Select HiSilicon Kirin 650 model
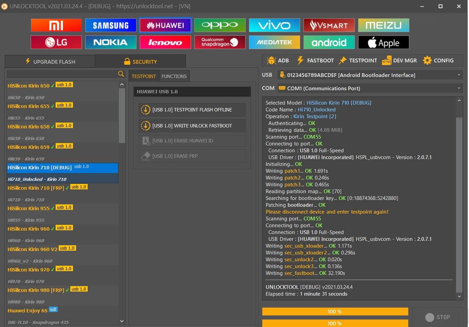This screenshot has height=327, width=469. (62, 91)
